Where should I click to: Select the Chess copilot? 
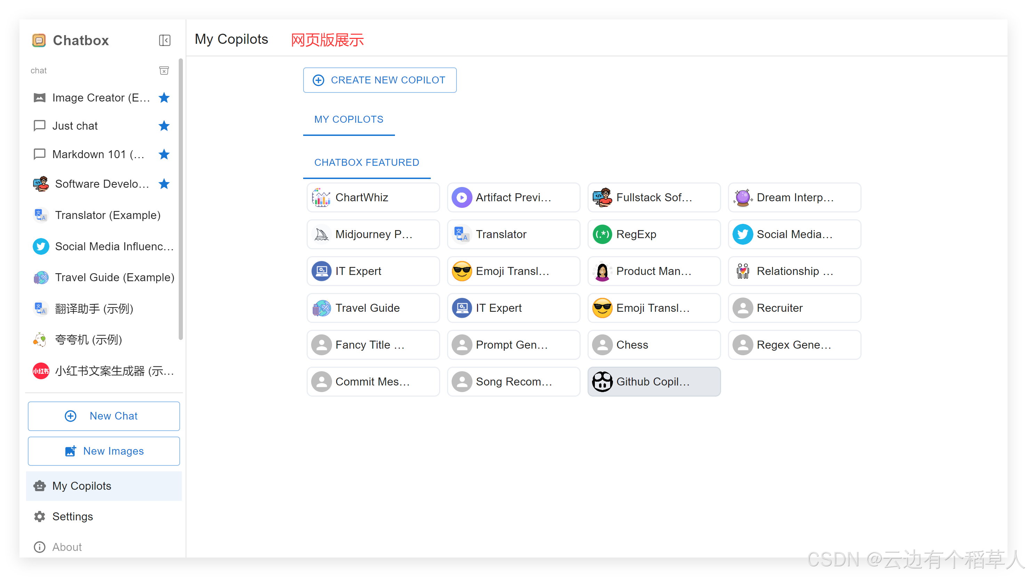coord(654,345)
